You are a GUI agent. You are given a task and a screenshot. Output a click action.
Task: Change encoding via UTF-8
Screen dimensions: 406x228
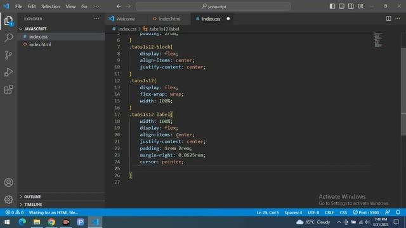313,213
